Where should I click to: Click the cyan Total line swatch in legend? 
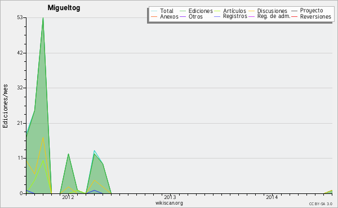(154, 11)
